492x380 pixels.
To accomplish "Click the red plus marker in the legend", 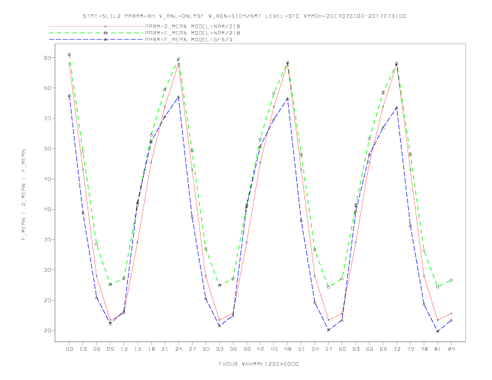I will 106,26.
